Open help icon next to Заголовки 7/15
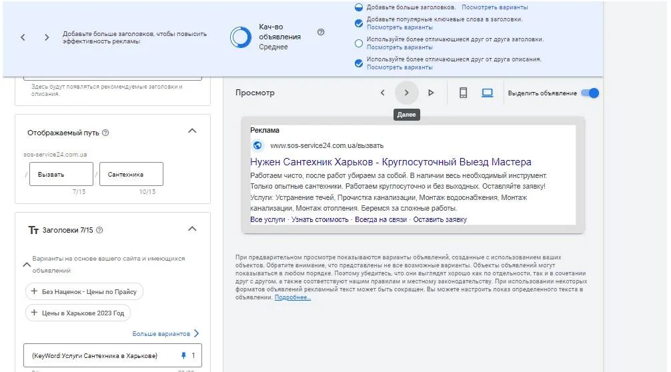This screenshot has width=671, height=372. [99, 230]
